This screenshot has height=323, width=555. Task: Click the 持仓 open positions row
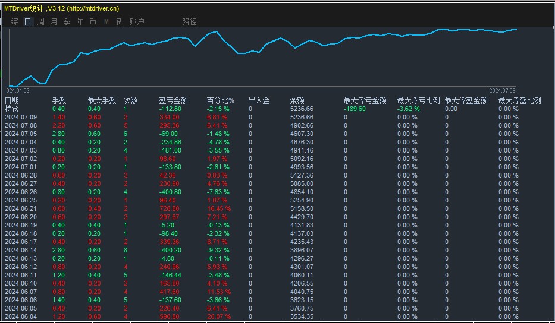[x=12, y=109]
